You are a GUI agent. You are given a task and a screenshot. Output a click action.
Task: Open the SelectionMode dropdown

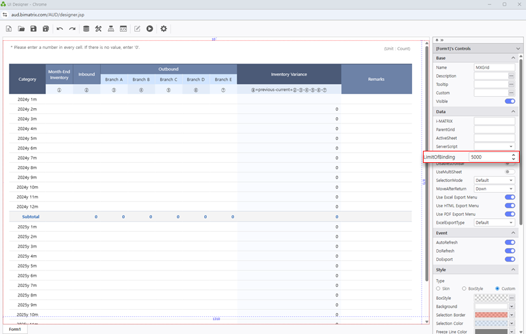pos(494,180)
